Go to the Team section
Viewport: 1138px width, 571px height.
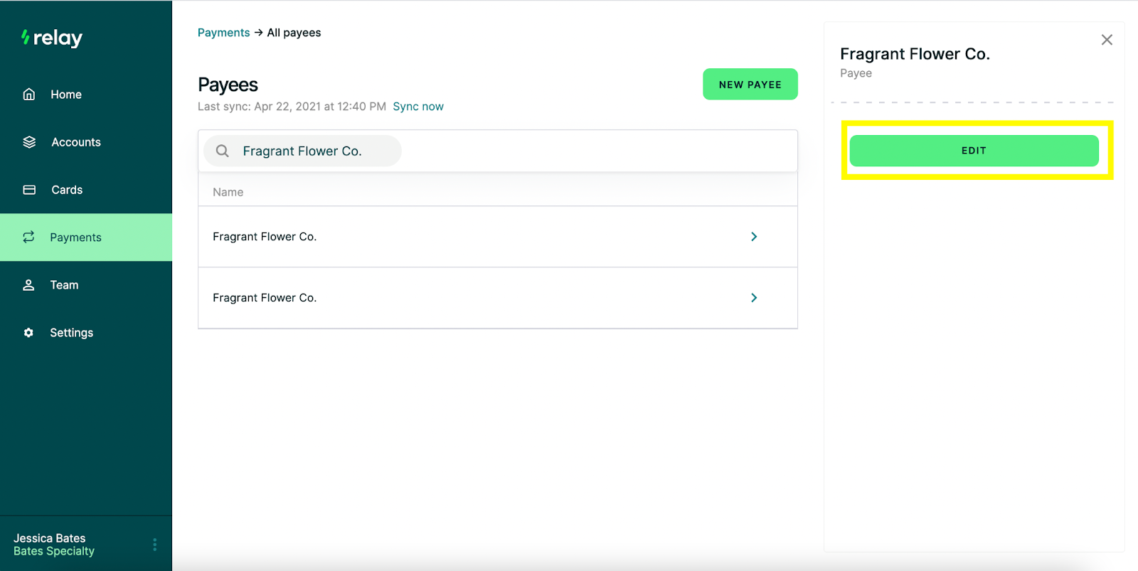click(x=64, y=285)
